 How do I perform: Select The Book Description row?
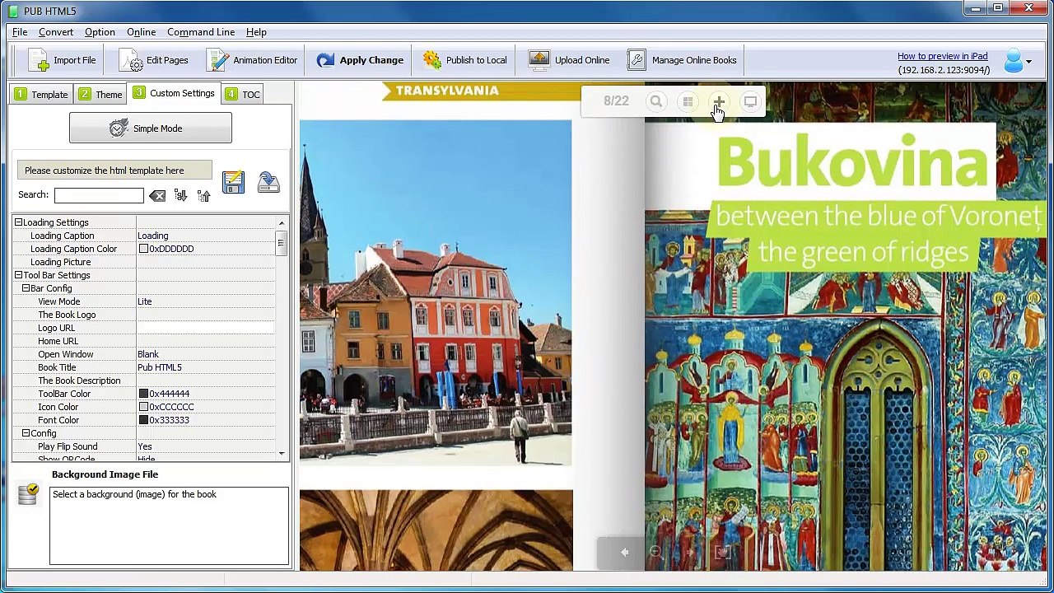[144, 381]
